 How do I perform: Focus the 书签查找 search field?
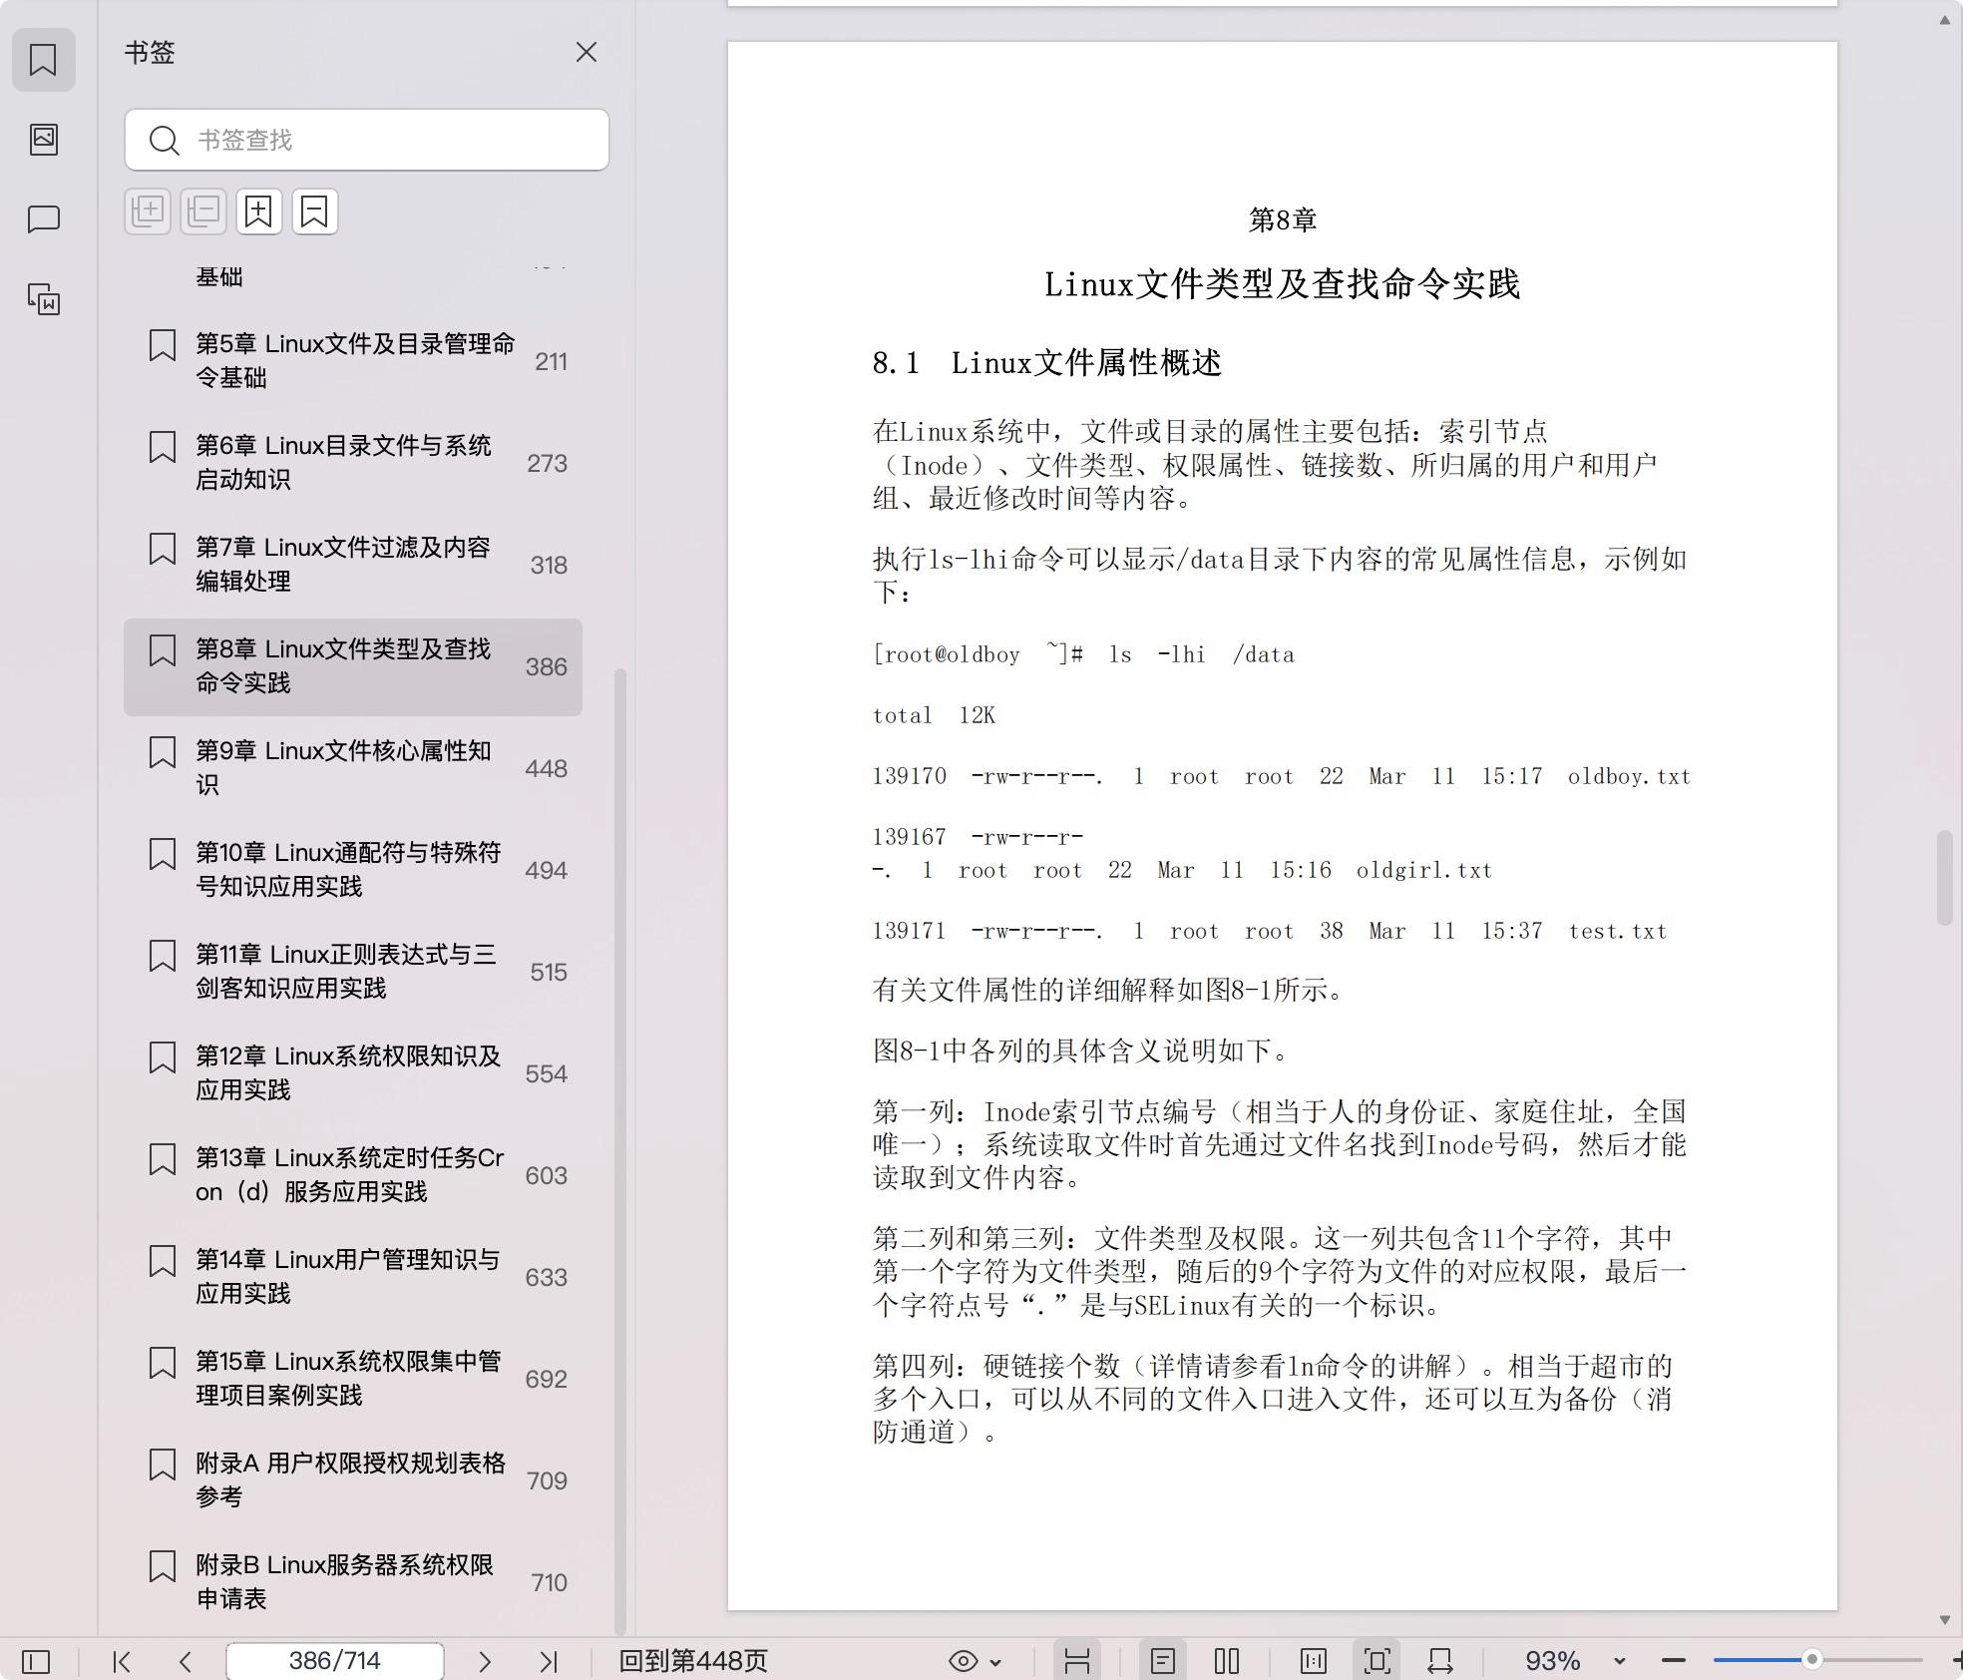coord(367,140)
